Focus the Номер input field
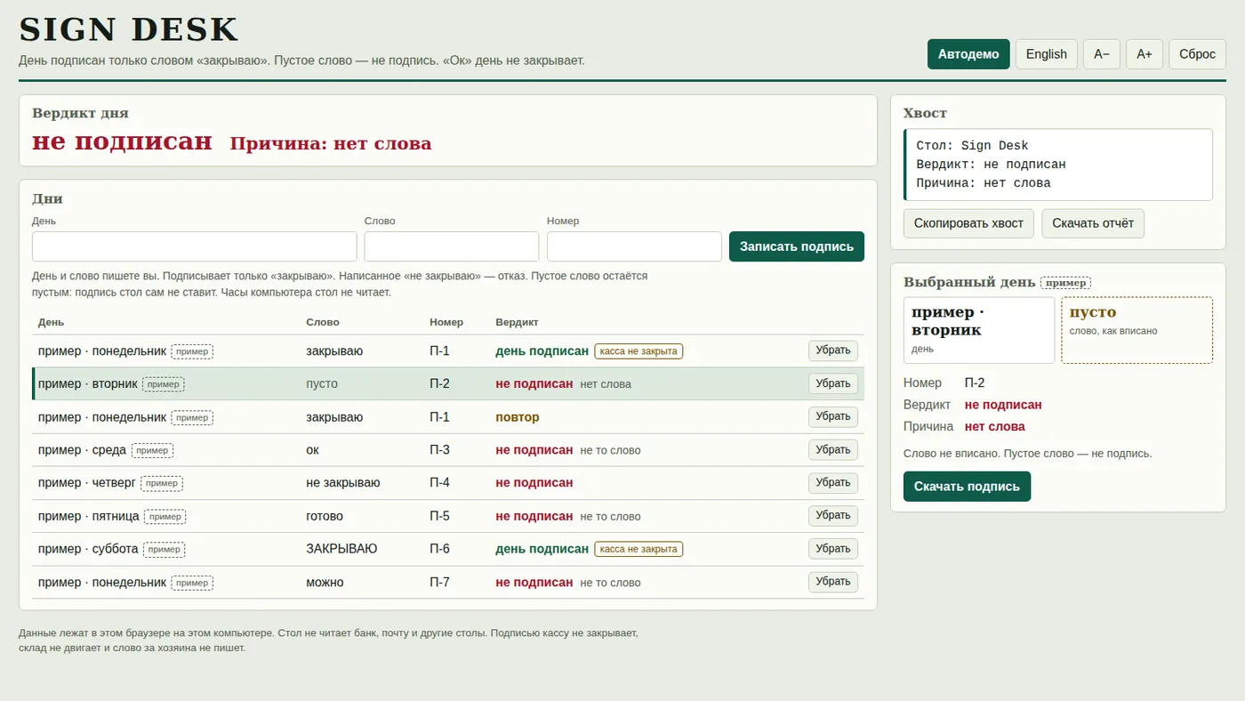 634,246
